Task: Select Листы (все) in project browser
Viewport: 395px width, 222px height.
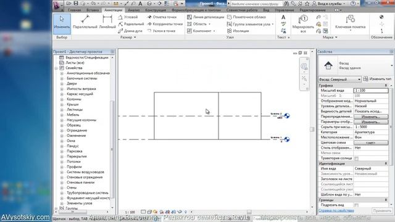Action: pos(75,63)
